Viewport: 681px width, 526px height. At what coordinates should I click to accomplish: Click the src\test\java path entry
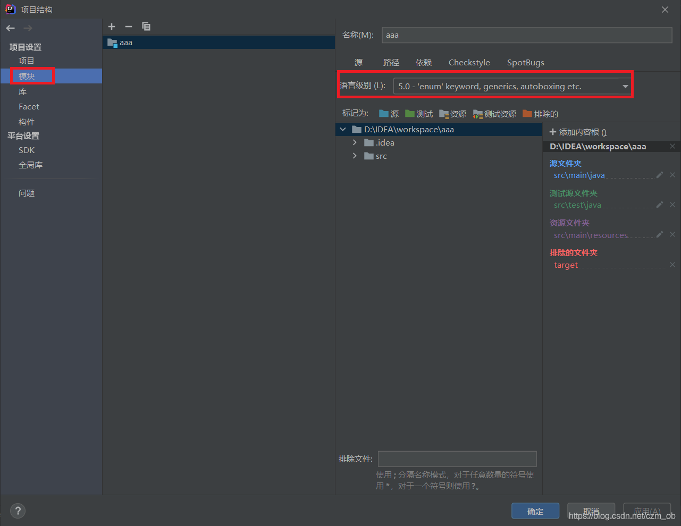(x=577, y=205)
